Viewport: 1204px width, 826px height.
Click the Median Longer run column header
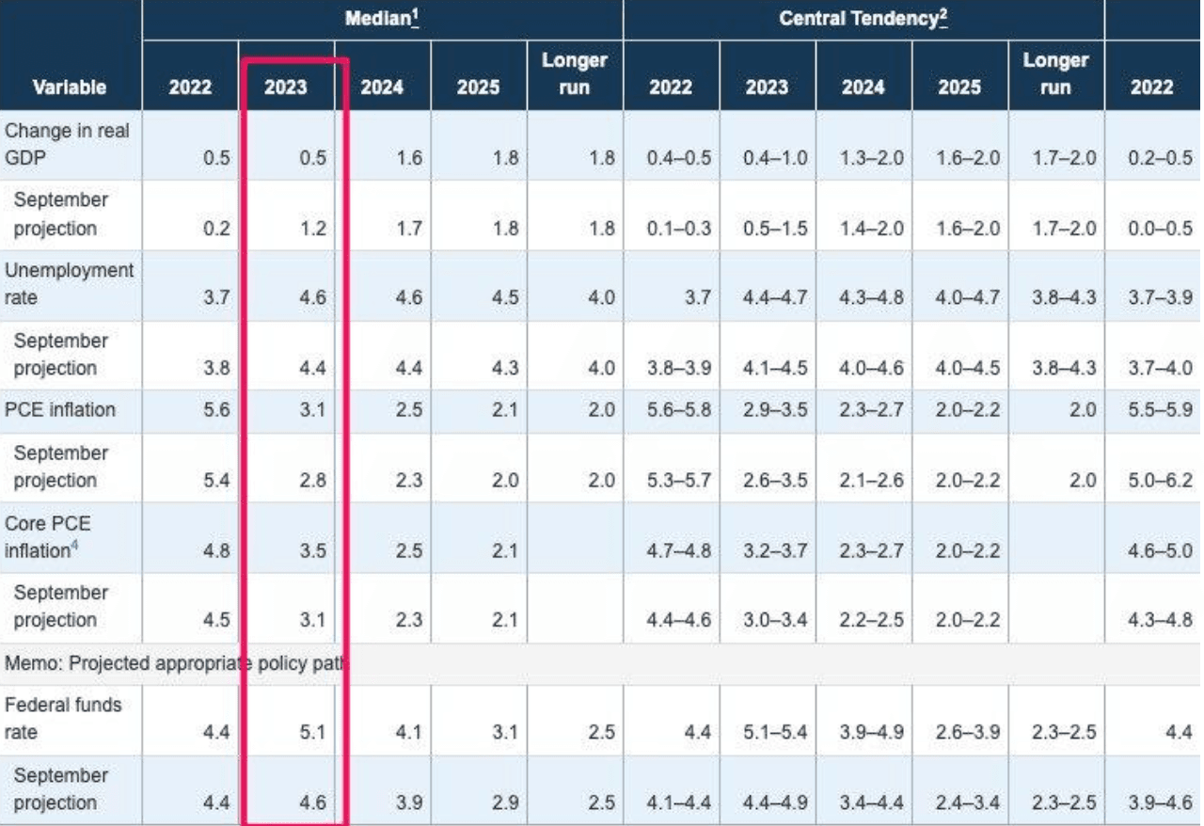pyautogui.click(x=574, y=75)
